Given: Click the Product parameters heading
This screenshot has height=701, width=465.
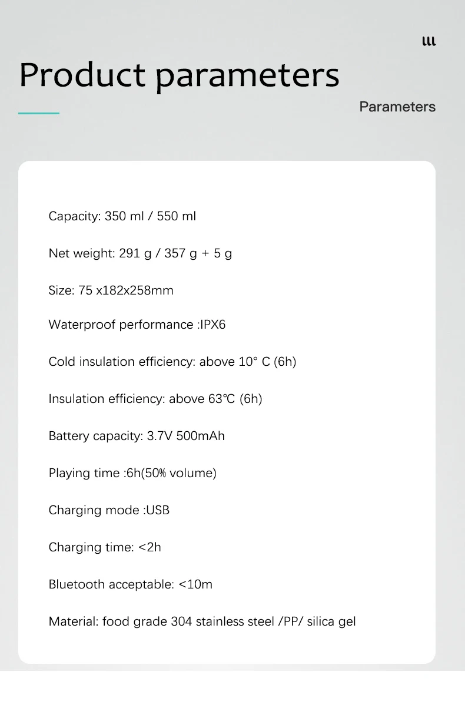Looking at the screenshot, I should click(x=179, y=75).
